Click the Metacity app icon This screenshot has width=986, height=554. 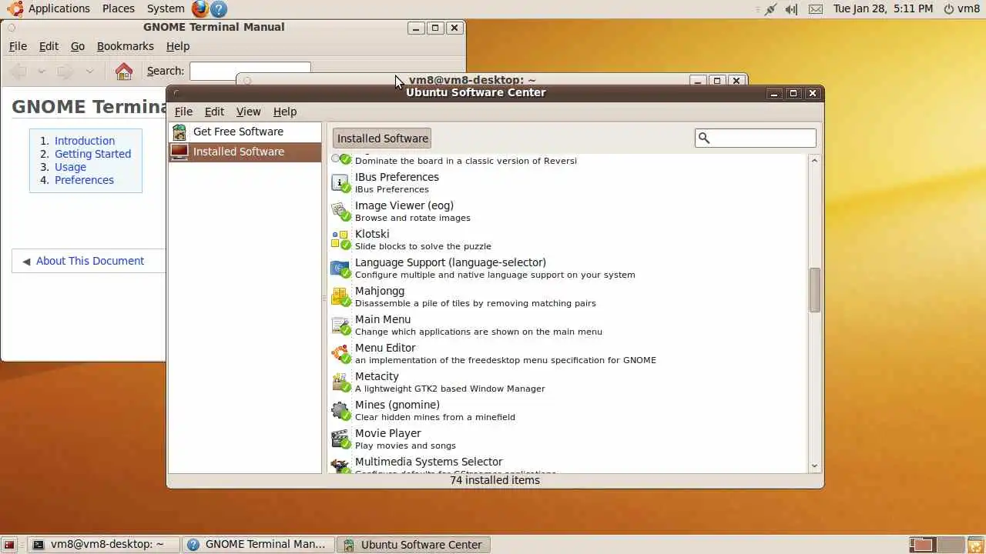[x=340, y=382]
